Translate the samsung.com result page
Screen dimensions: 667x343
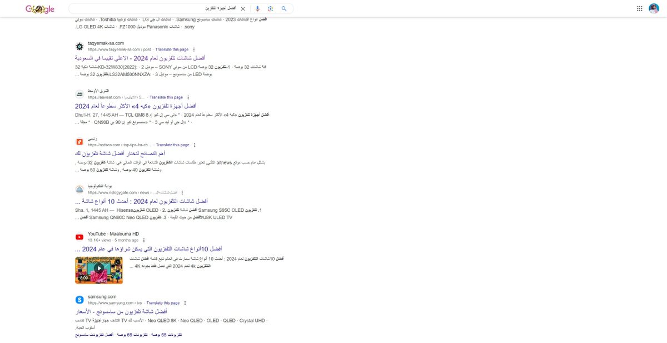(163, 304)
